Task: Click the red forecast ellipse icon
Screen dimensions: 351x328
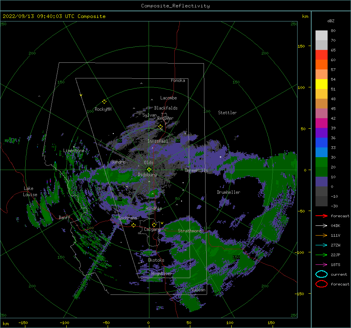Action: (x=321, y=284)
